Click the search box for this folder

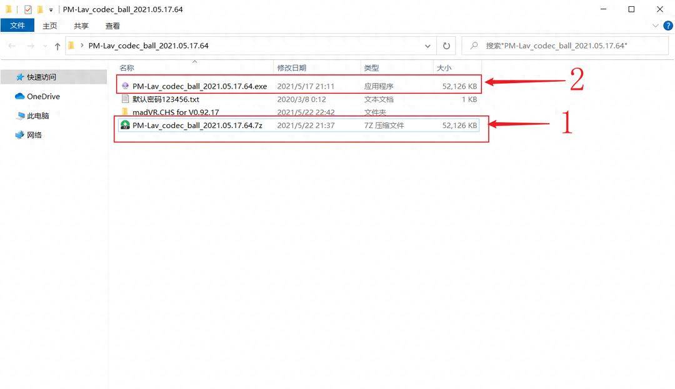[x=562, y=46]
